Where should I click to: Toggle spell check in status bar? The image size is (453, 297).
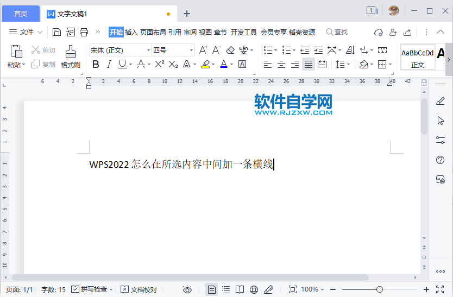[90, 289]
